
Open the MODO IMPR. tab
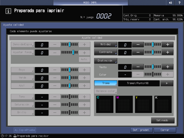point(90,2)
